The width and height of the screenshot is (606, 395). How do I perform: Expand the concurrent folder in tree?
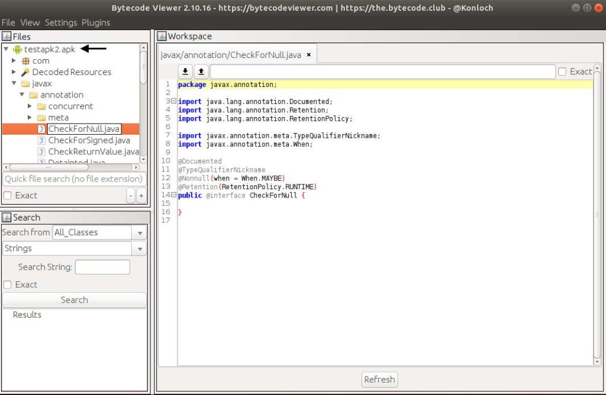point(30,106)
